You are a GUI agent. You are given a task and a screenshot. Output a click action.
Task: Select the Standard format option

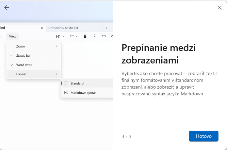pos(77,83)
